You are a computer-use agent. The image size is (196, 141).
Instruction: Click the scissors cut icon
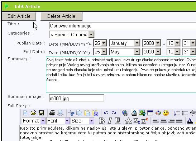71,113
